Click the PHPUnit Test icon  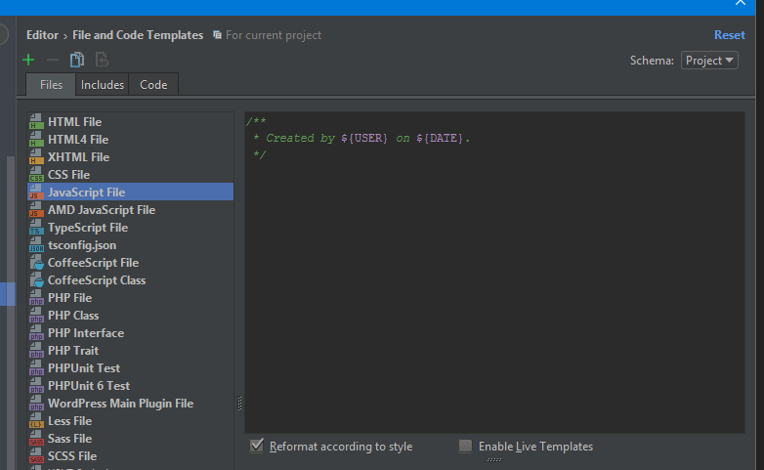pos(36,367)
